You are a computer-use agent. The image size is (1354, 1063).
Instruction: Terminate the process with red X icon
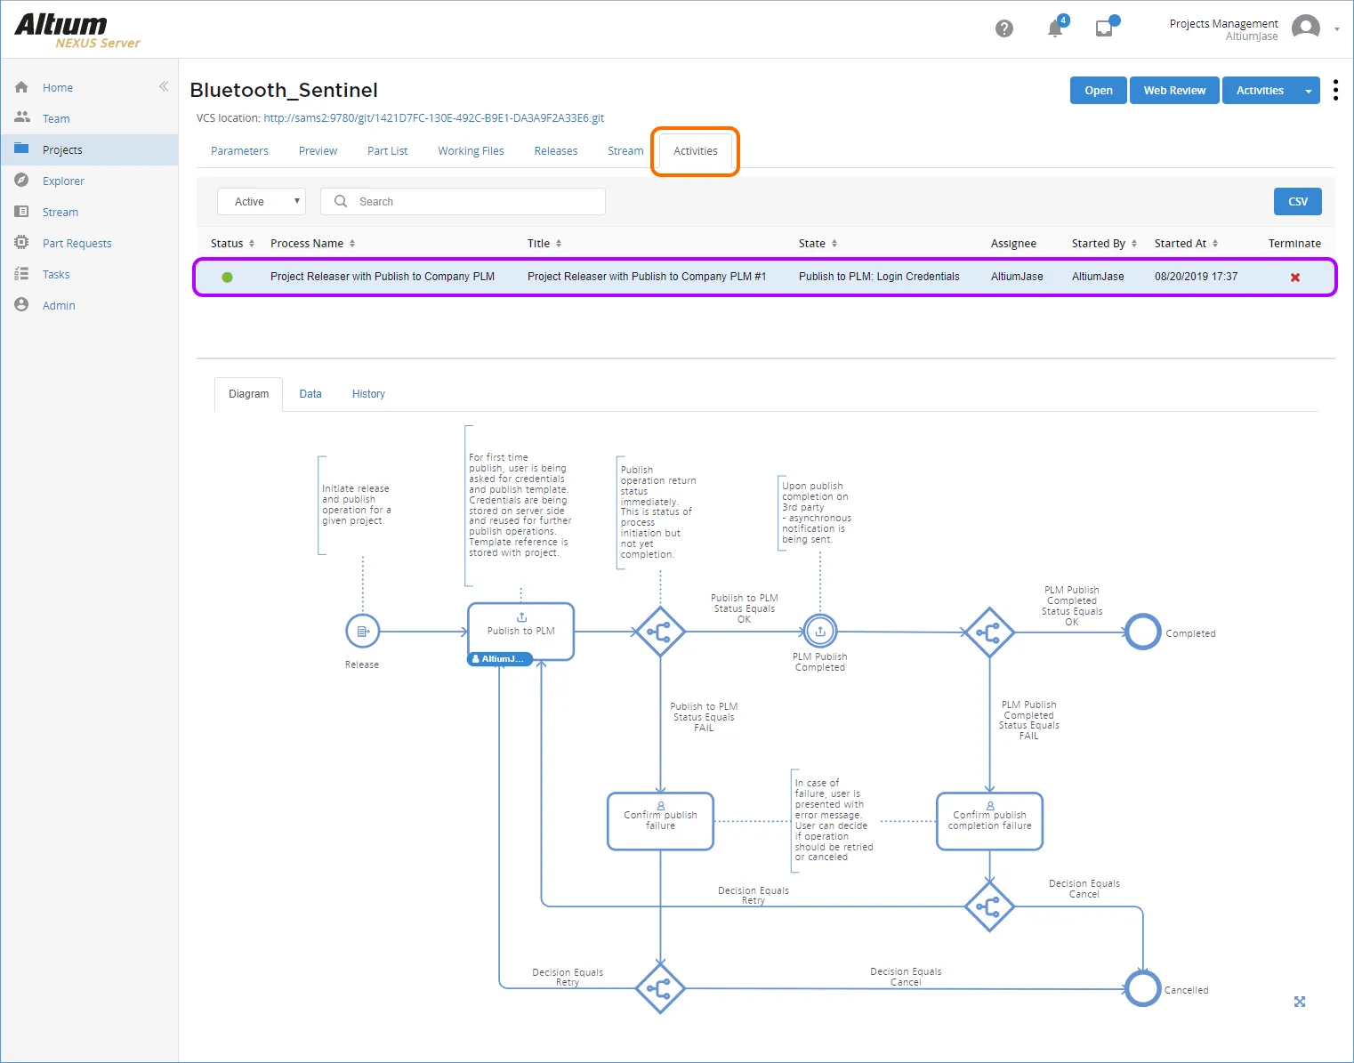click(x=1295, y=278)
